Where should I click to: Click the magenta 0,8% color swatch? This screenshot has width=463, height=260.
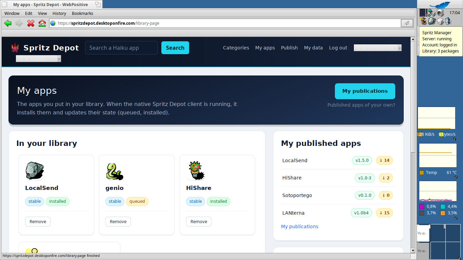pyautogui.click(x=422, y=207)
